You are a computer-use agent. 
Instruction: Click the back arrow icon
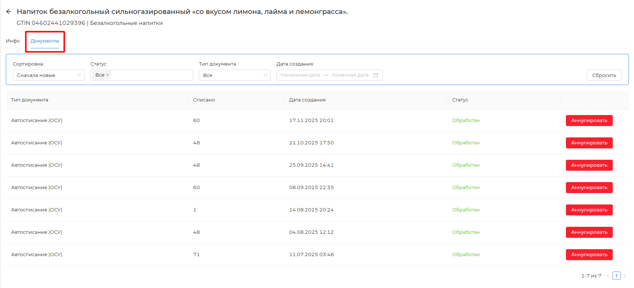(x=9, y=12)
